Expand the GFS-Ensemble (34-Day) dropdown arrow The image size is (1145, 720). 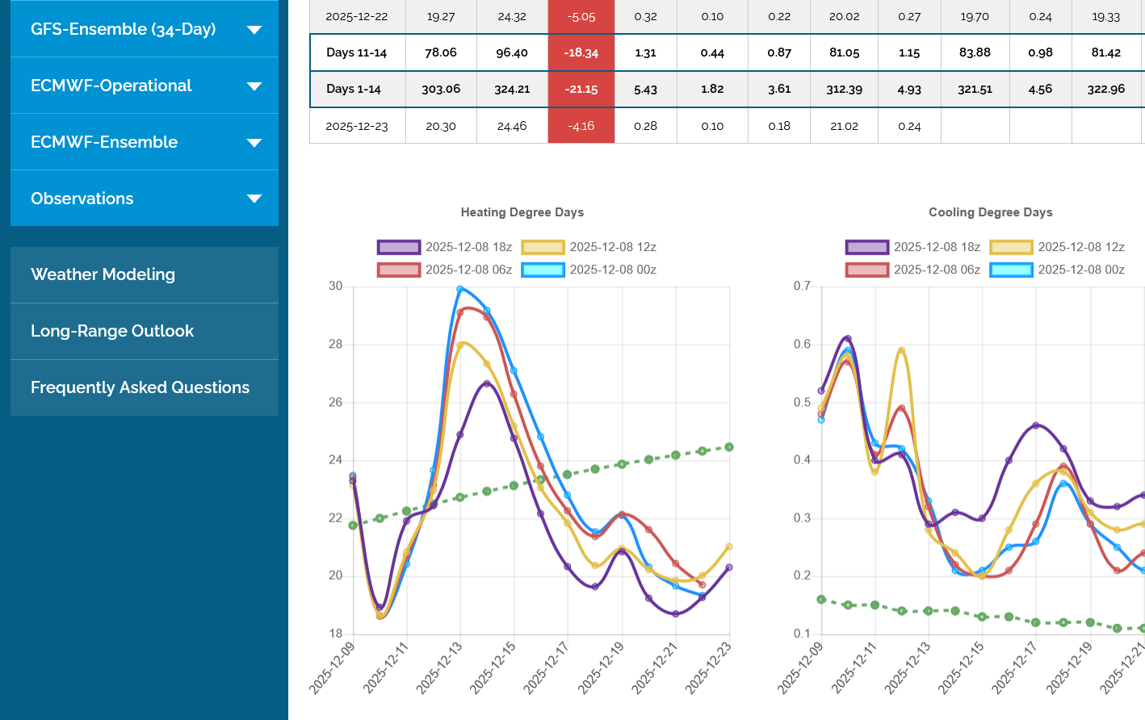(254, 30)
